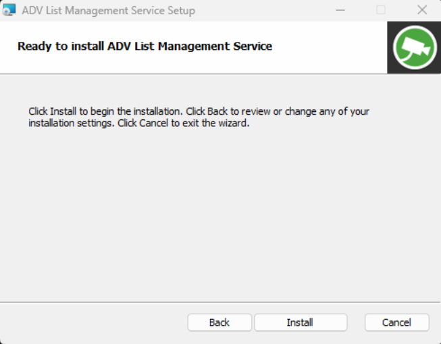
Task: Click the window title text in title bar
Action: pos(108,11)
